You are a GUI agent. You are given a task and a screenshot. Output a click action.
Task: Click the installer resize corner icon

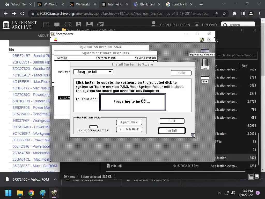tap(193, 135)
